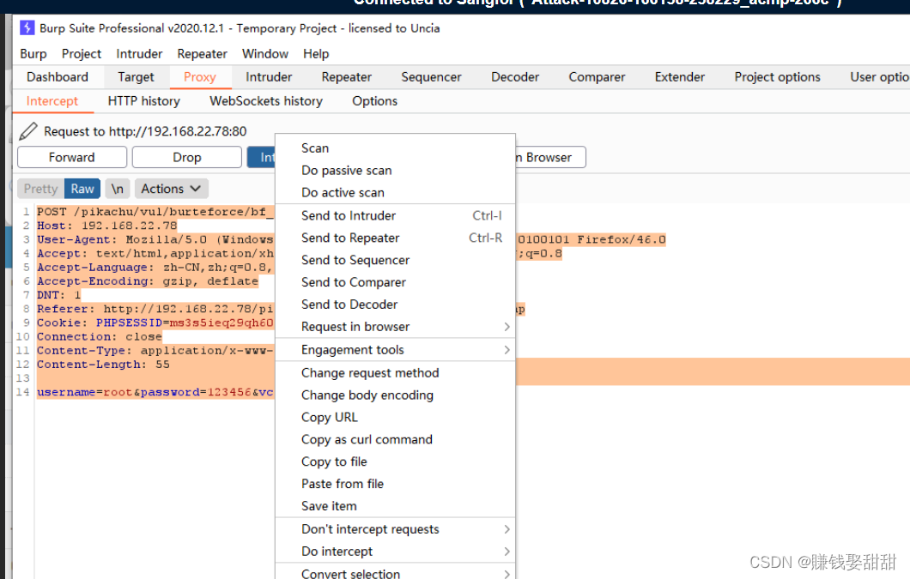Choose Scan from context menu
Viewport: 910px width, 579px height.
coord(395,148)
